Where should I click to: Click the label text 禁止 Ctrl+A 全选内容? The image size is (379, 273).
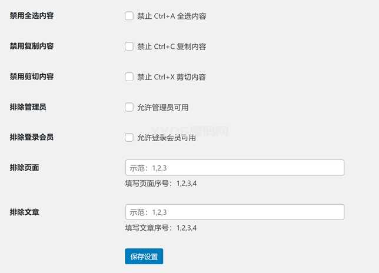[x=171, y=16]
